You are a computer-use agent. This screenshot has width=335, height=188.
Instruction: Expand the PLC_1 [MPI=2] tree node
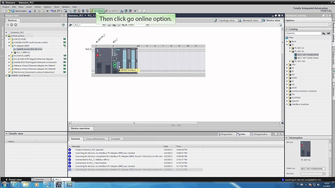point(12,52)
